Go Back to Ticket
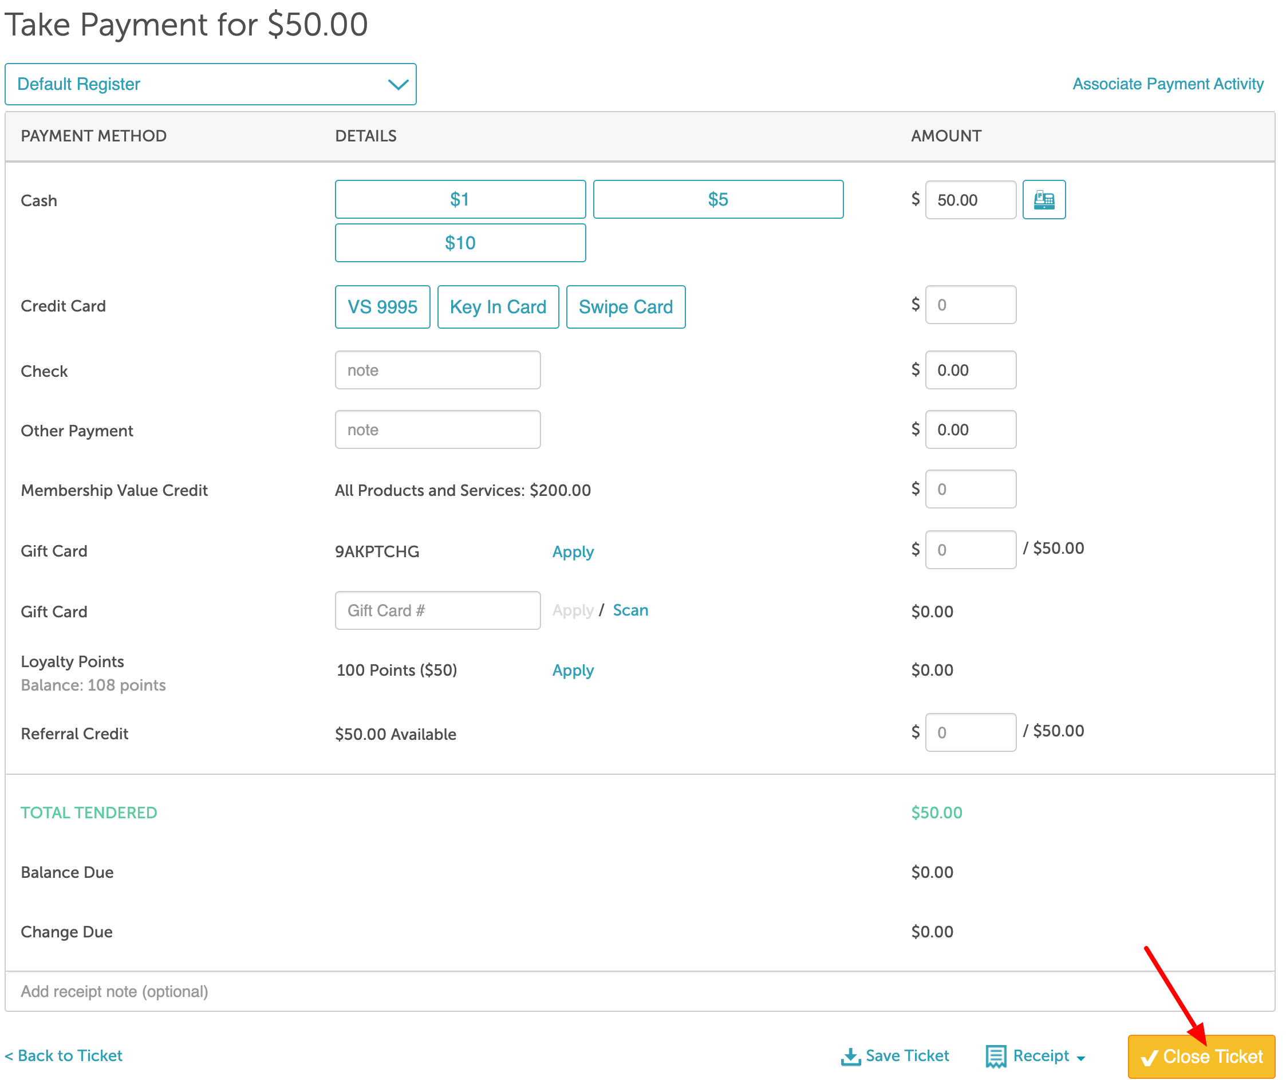This screenshot has height=1080, width=1286. pos(64,1055)
